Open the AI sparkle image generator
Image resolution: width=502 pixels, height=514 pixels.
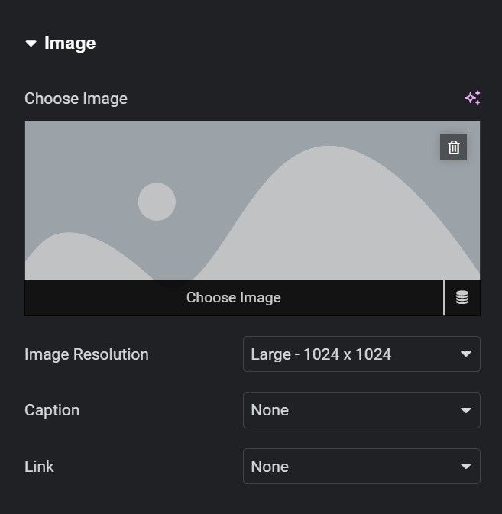(472, 98)
